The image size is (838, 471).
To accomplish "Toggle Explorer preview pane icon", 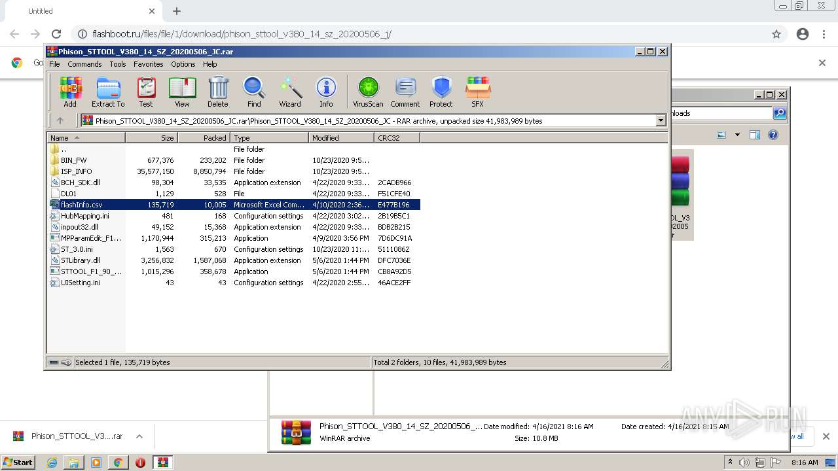I will coord(755,135).
